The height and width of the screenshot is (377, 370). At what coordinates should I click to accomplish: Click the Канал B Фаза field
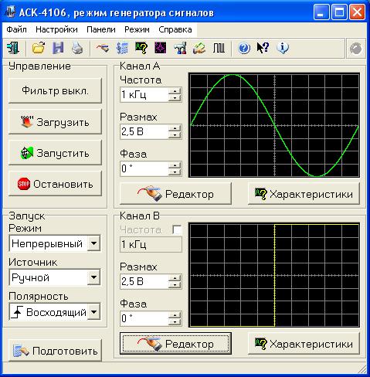click(144, 318)
